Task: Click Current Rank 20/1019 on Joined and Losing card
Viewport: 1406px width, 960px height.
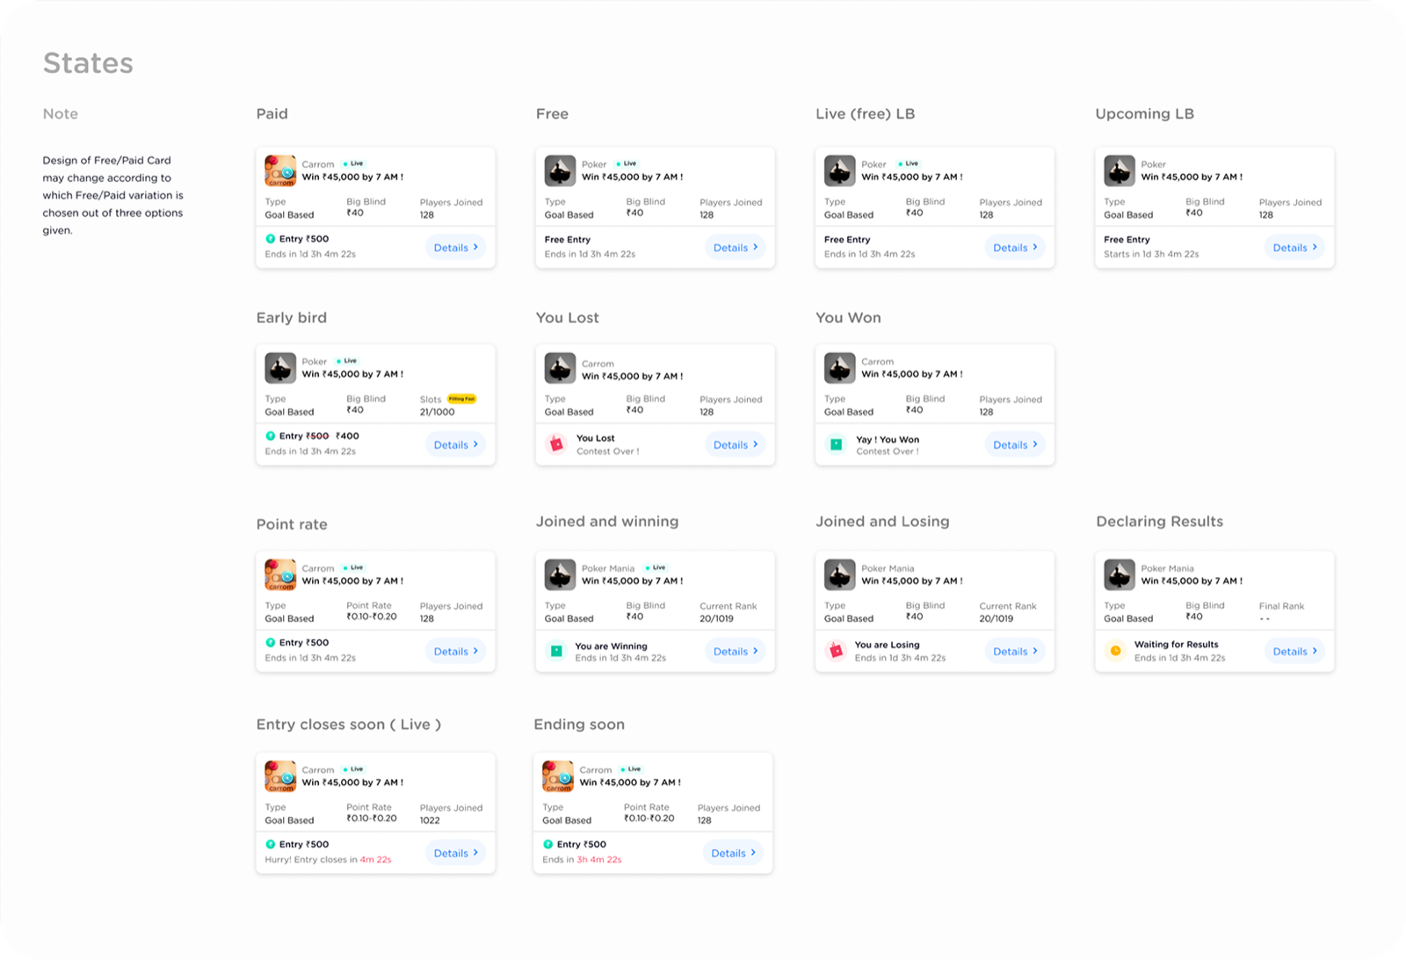Action: pyautogui.click(x=1008, y=612)
